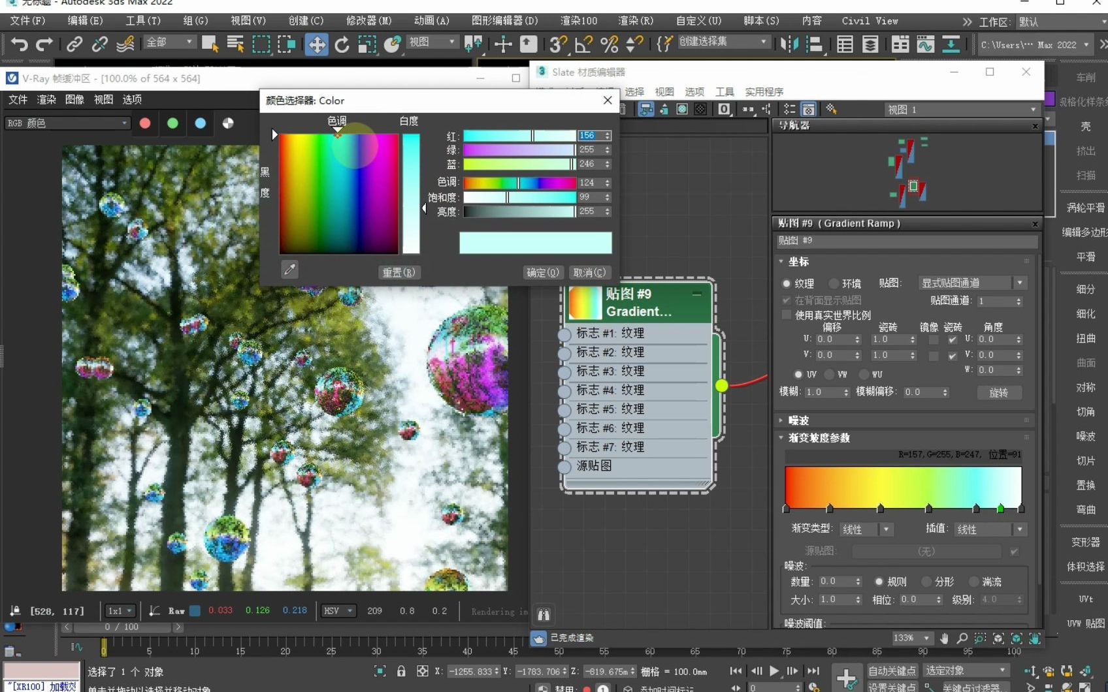
Task: Click 取消(C) in Color Selector
Action: (589, 272)
